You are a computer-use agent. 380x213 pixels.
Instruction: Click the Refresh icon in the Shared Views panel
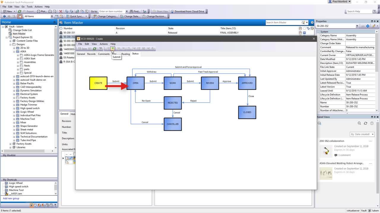tap(365, 123)
